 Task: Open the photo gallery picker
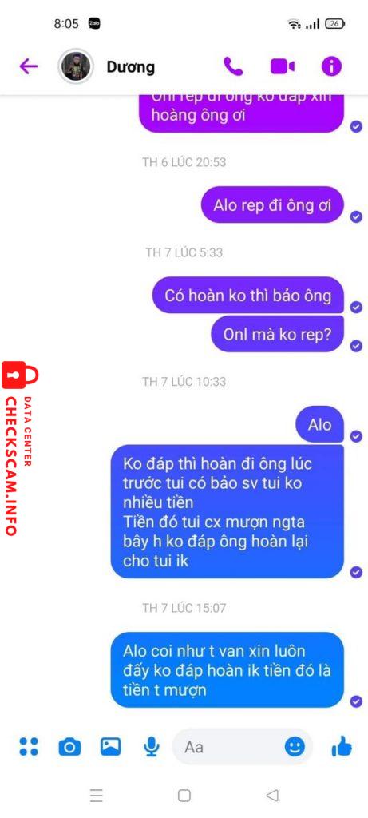pos(110,747)
